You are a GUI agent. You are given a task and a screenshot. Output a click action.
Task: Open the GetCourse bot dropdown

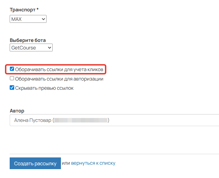(31, 48)
